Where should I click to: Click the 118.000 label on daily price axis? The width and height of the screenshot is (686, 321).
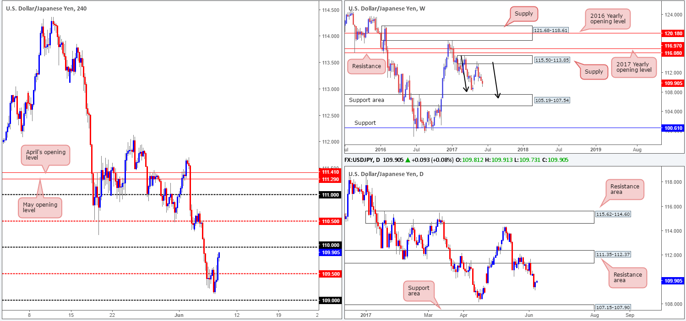[672, 182]
